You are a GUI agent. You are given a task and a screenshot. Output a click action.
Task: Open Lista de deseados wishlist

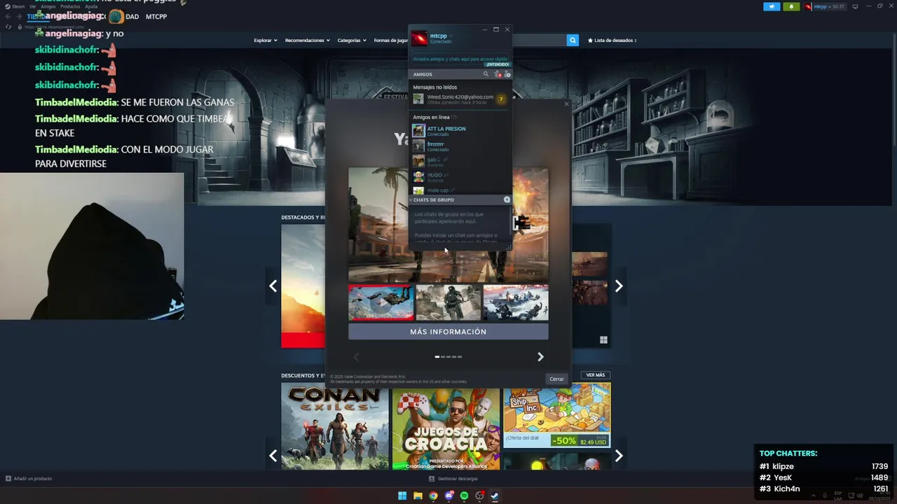[x=612, y=41]
